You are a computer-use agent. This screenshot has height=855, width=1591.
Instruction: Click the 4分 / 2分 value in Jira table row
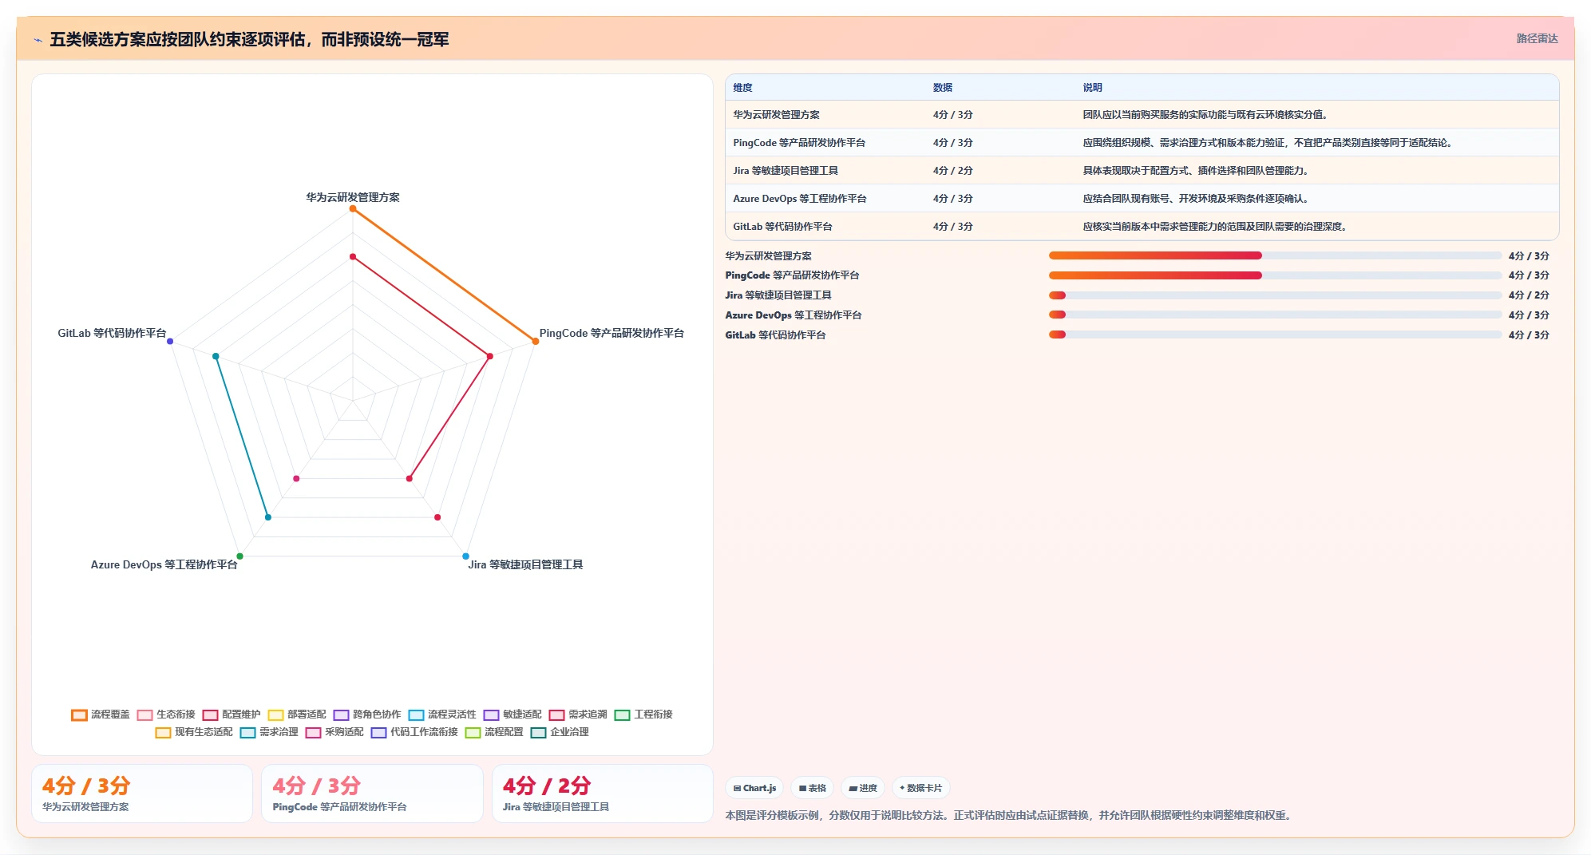tap(952, 171)
